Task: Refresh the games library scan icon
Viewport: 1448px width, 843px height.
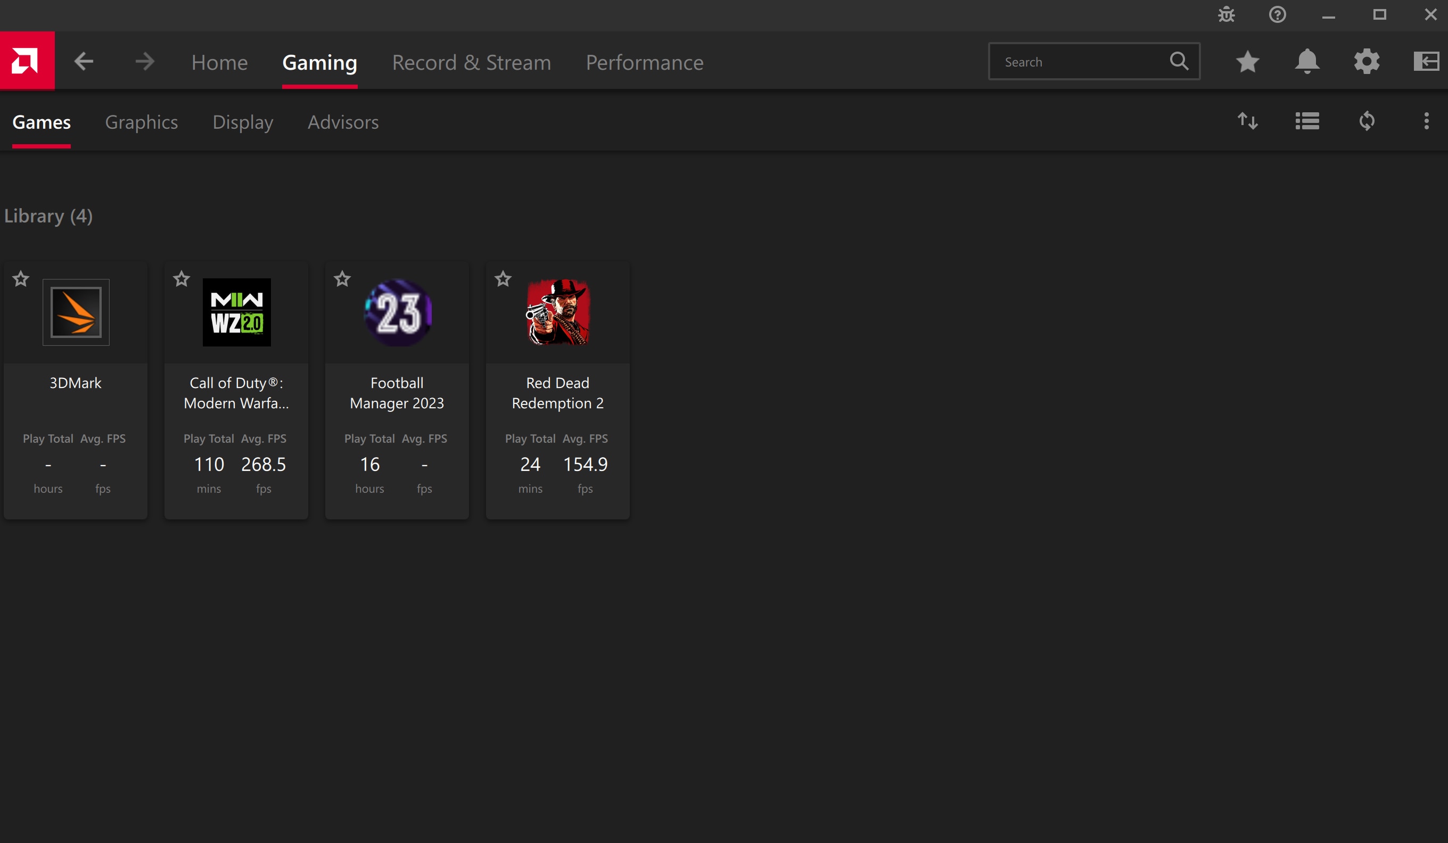Action: (1367, 121)
